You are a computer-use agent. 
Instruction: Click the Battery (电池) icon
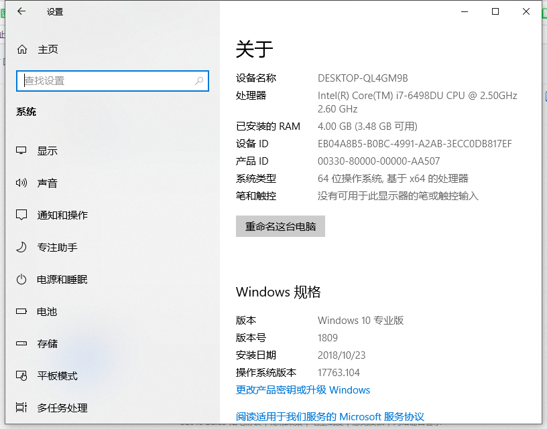tap(21, 311)
